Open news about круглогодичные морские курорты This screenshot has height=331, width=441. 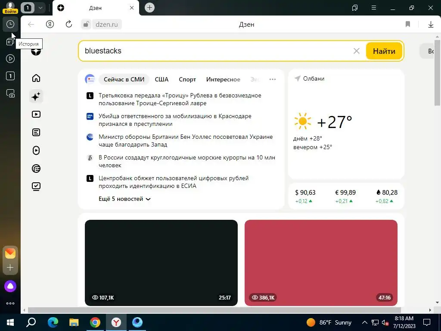click(187, 161)
